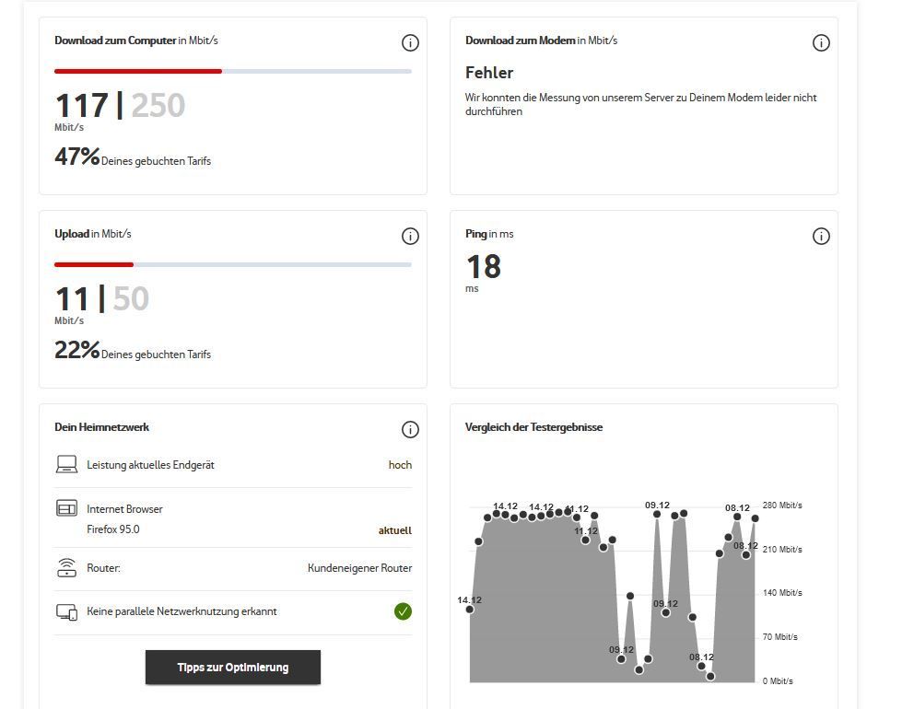Click the 'Download zum Modem' card title

[520, 41]
